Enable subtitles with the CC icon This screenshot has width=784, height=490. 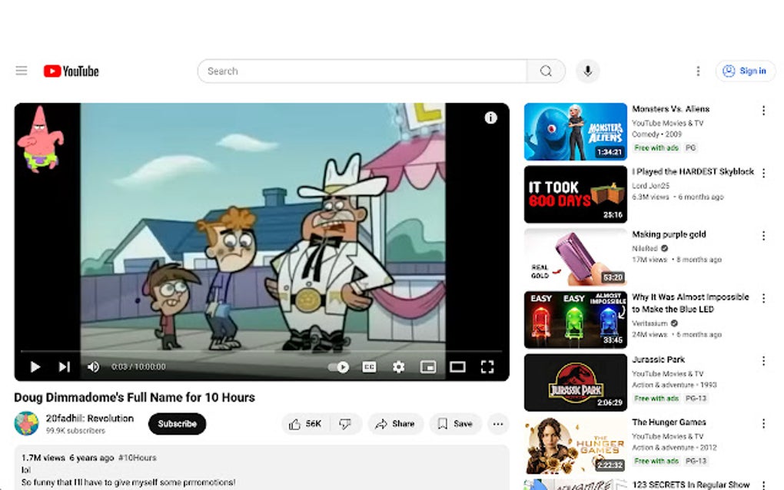tap(369, 367)
